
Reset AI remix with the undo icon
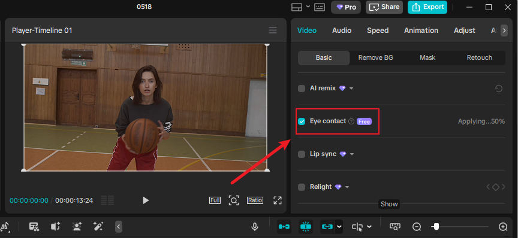498,89
